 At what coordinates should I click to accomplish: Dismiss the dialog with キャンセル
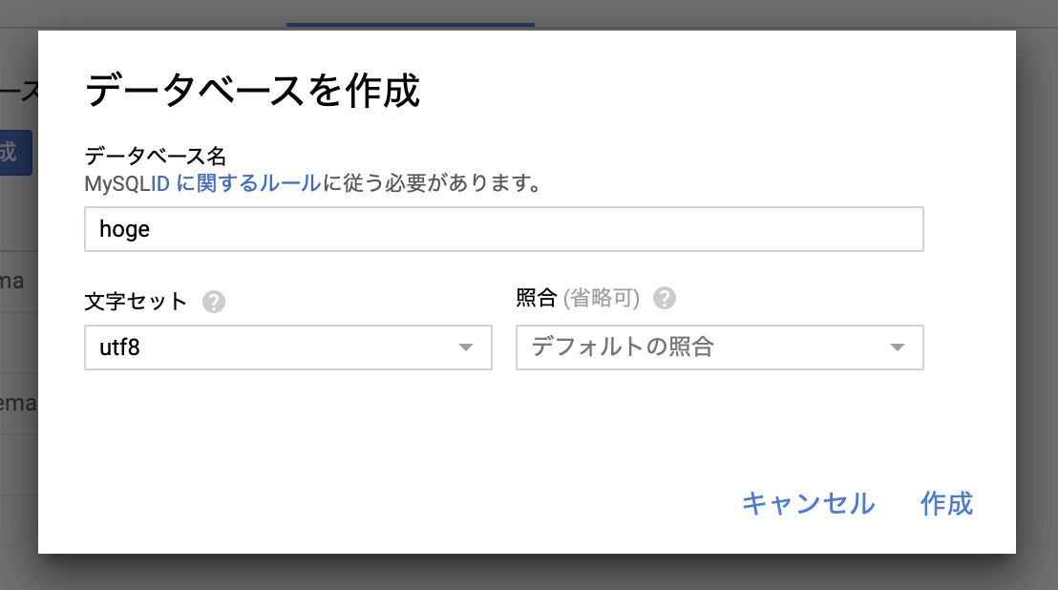pyautogui.click(x=809, y=504)
